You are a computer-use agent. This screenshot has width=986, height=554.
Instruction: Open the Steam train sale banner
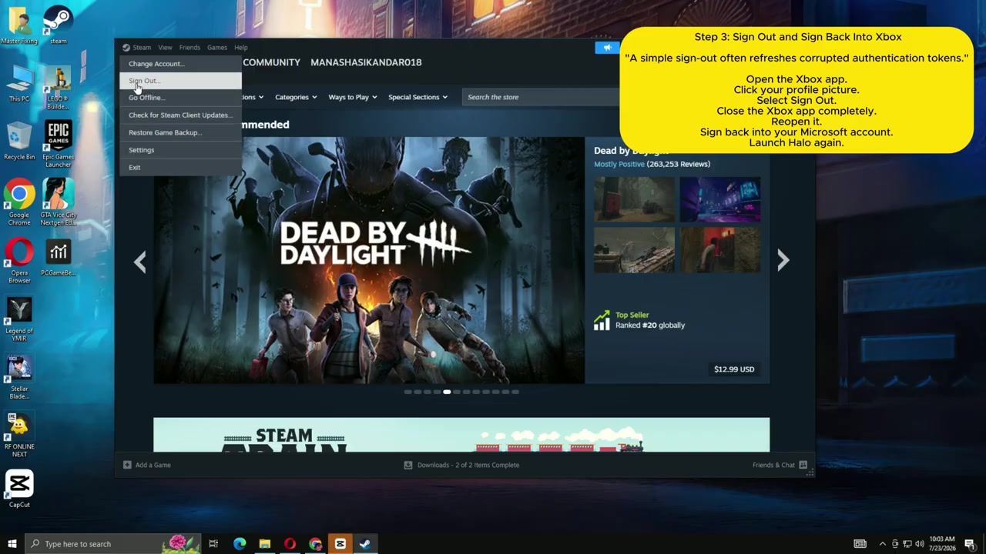(461, 435)
